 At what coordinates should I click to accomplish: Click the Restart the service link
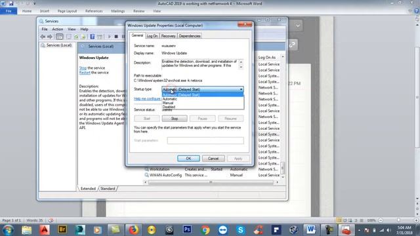point(85,73)
